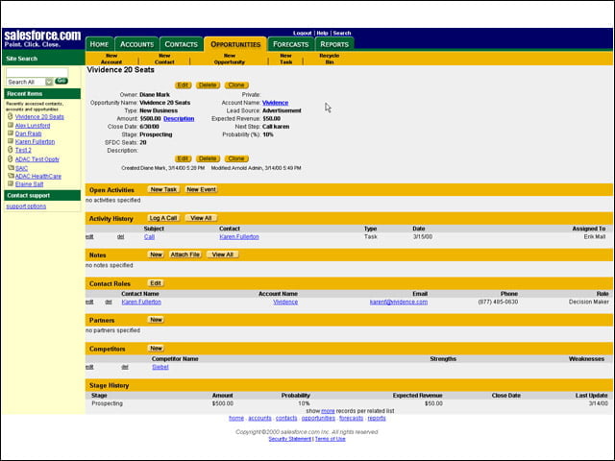Click the Attach File button
Image resolution: width=615 pixels, height=461 pixels.
coord(185,255)
